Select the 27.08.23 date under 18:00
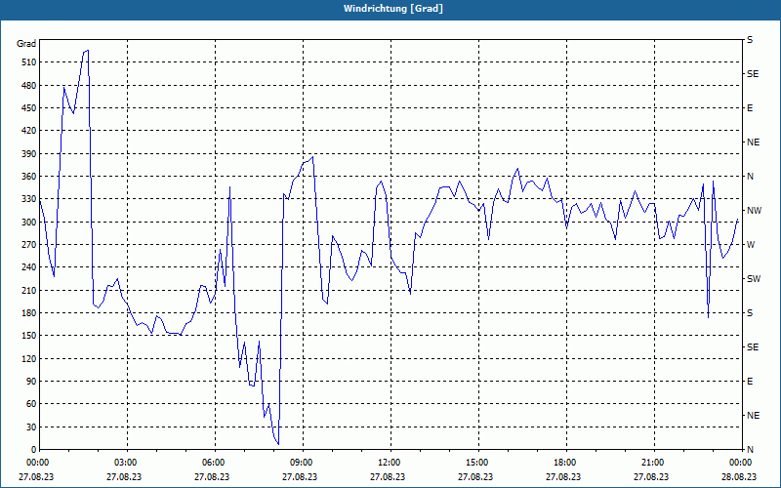This screenshot has width=781, height=488. [x=563, y=476]
